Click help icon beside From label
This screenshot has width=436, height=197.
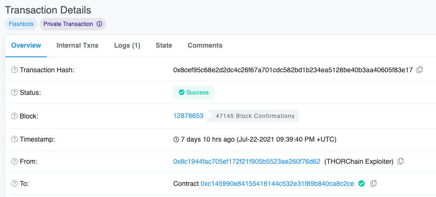(14, 162)
